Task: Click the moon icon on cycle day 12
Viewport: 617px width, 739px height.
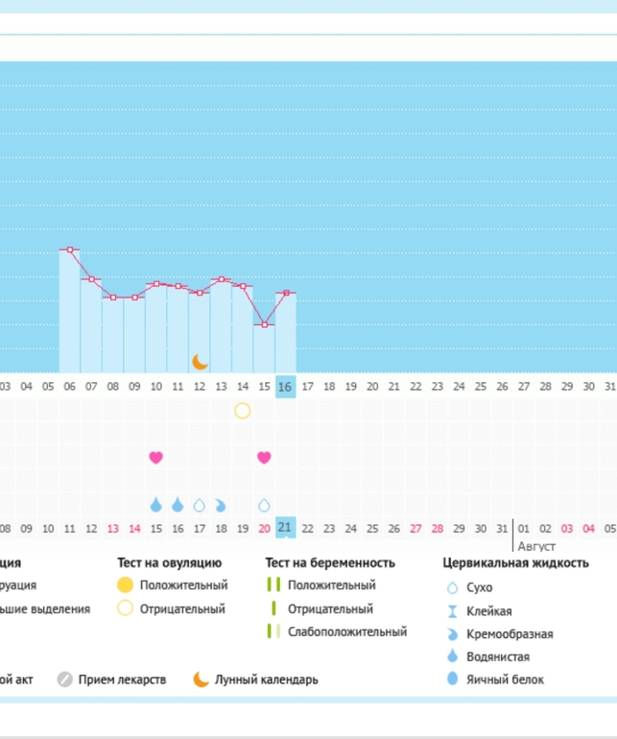Action: [200, 362]
